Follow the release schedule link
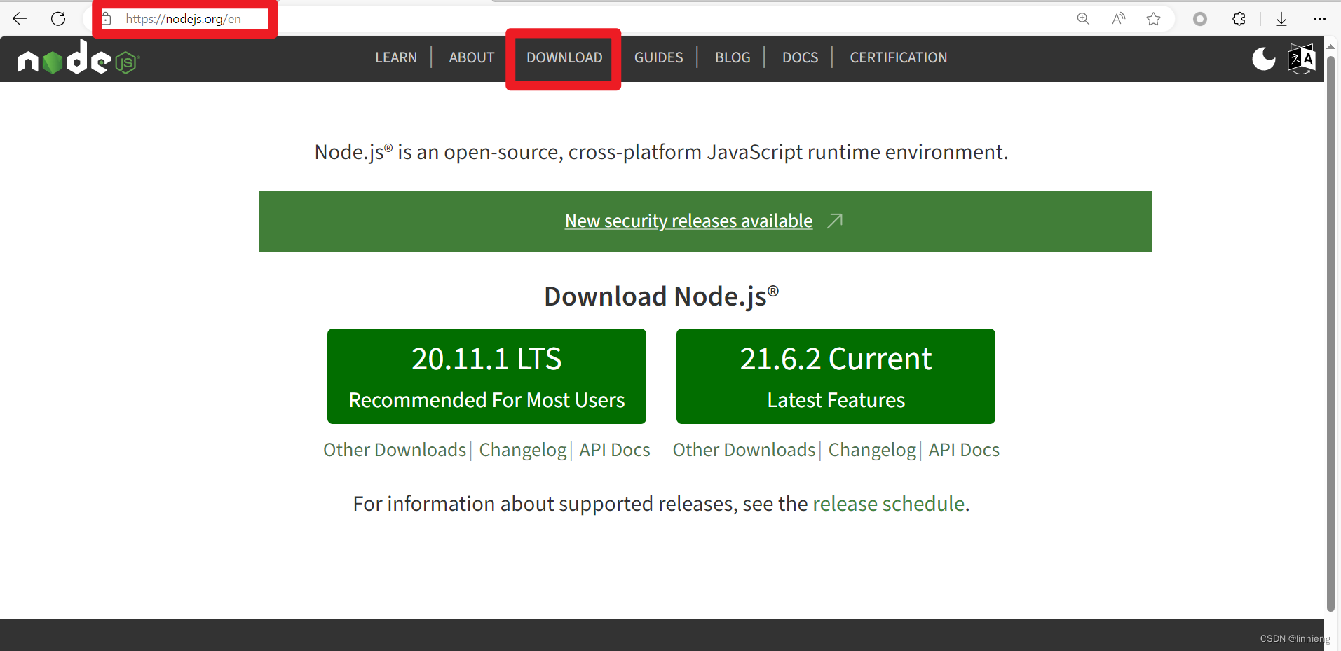This screenshot has width=1341, height=651. [888, 504]
